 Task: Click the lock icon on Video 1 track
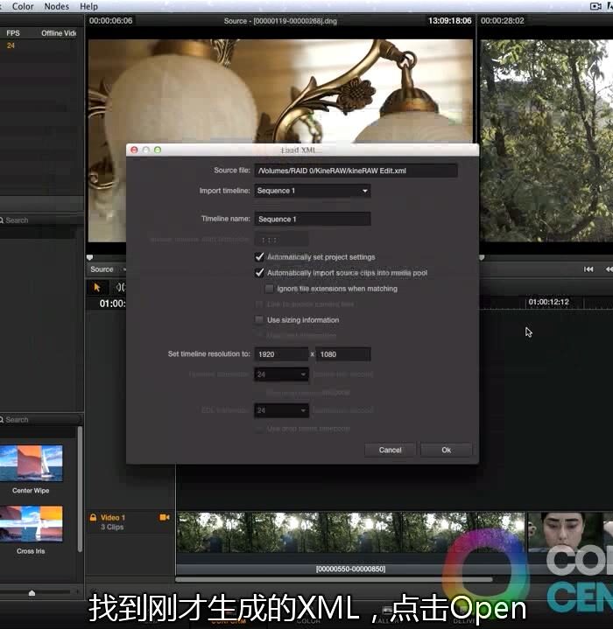[x=93, y=518]
